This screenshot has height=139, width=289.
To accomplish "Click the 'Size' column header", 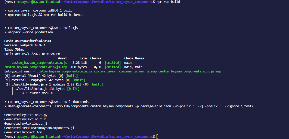I will [x=83, y=58].
